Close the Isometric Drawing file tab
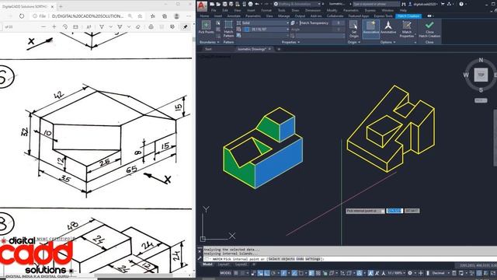The image size is (497, 280). point(269,49)
